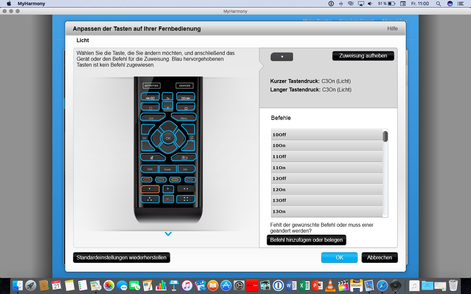Viewport: 471px width, 294px height.
Task: Select the stop button on the remote
Action: [186, 107]
